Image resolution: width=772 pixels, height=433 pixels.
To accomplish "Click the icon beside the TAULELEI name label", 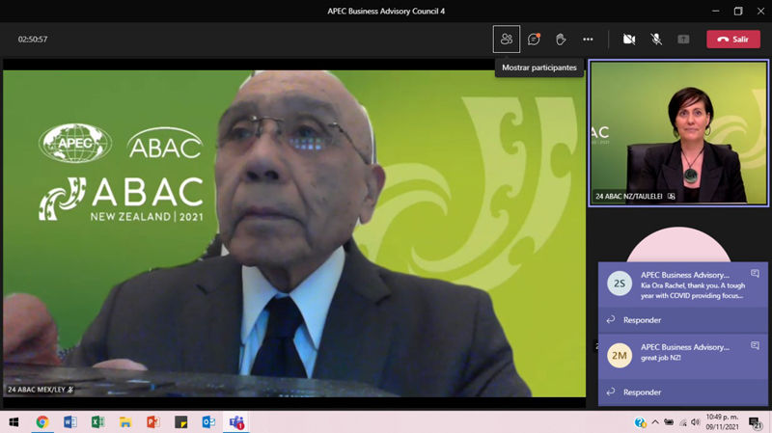I will [671, 197].
